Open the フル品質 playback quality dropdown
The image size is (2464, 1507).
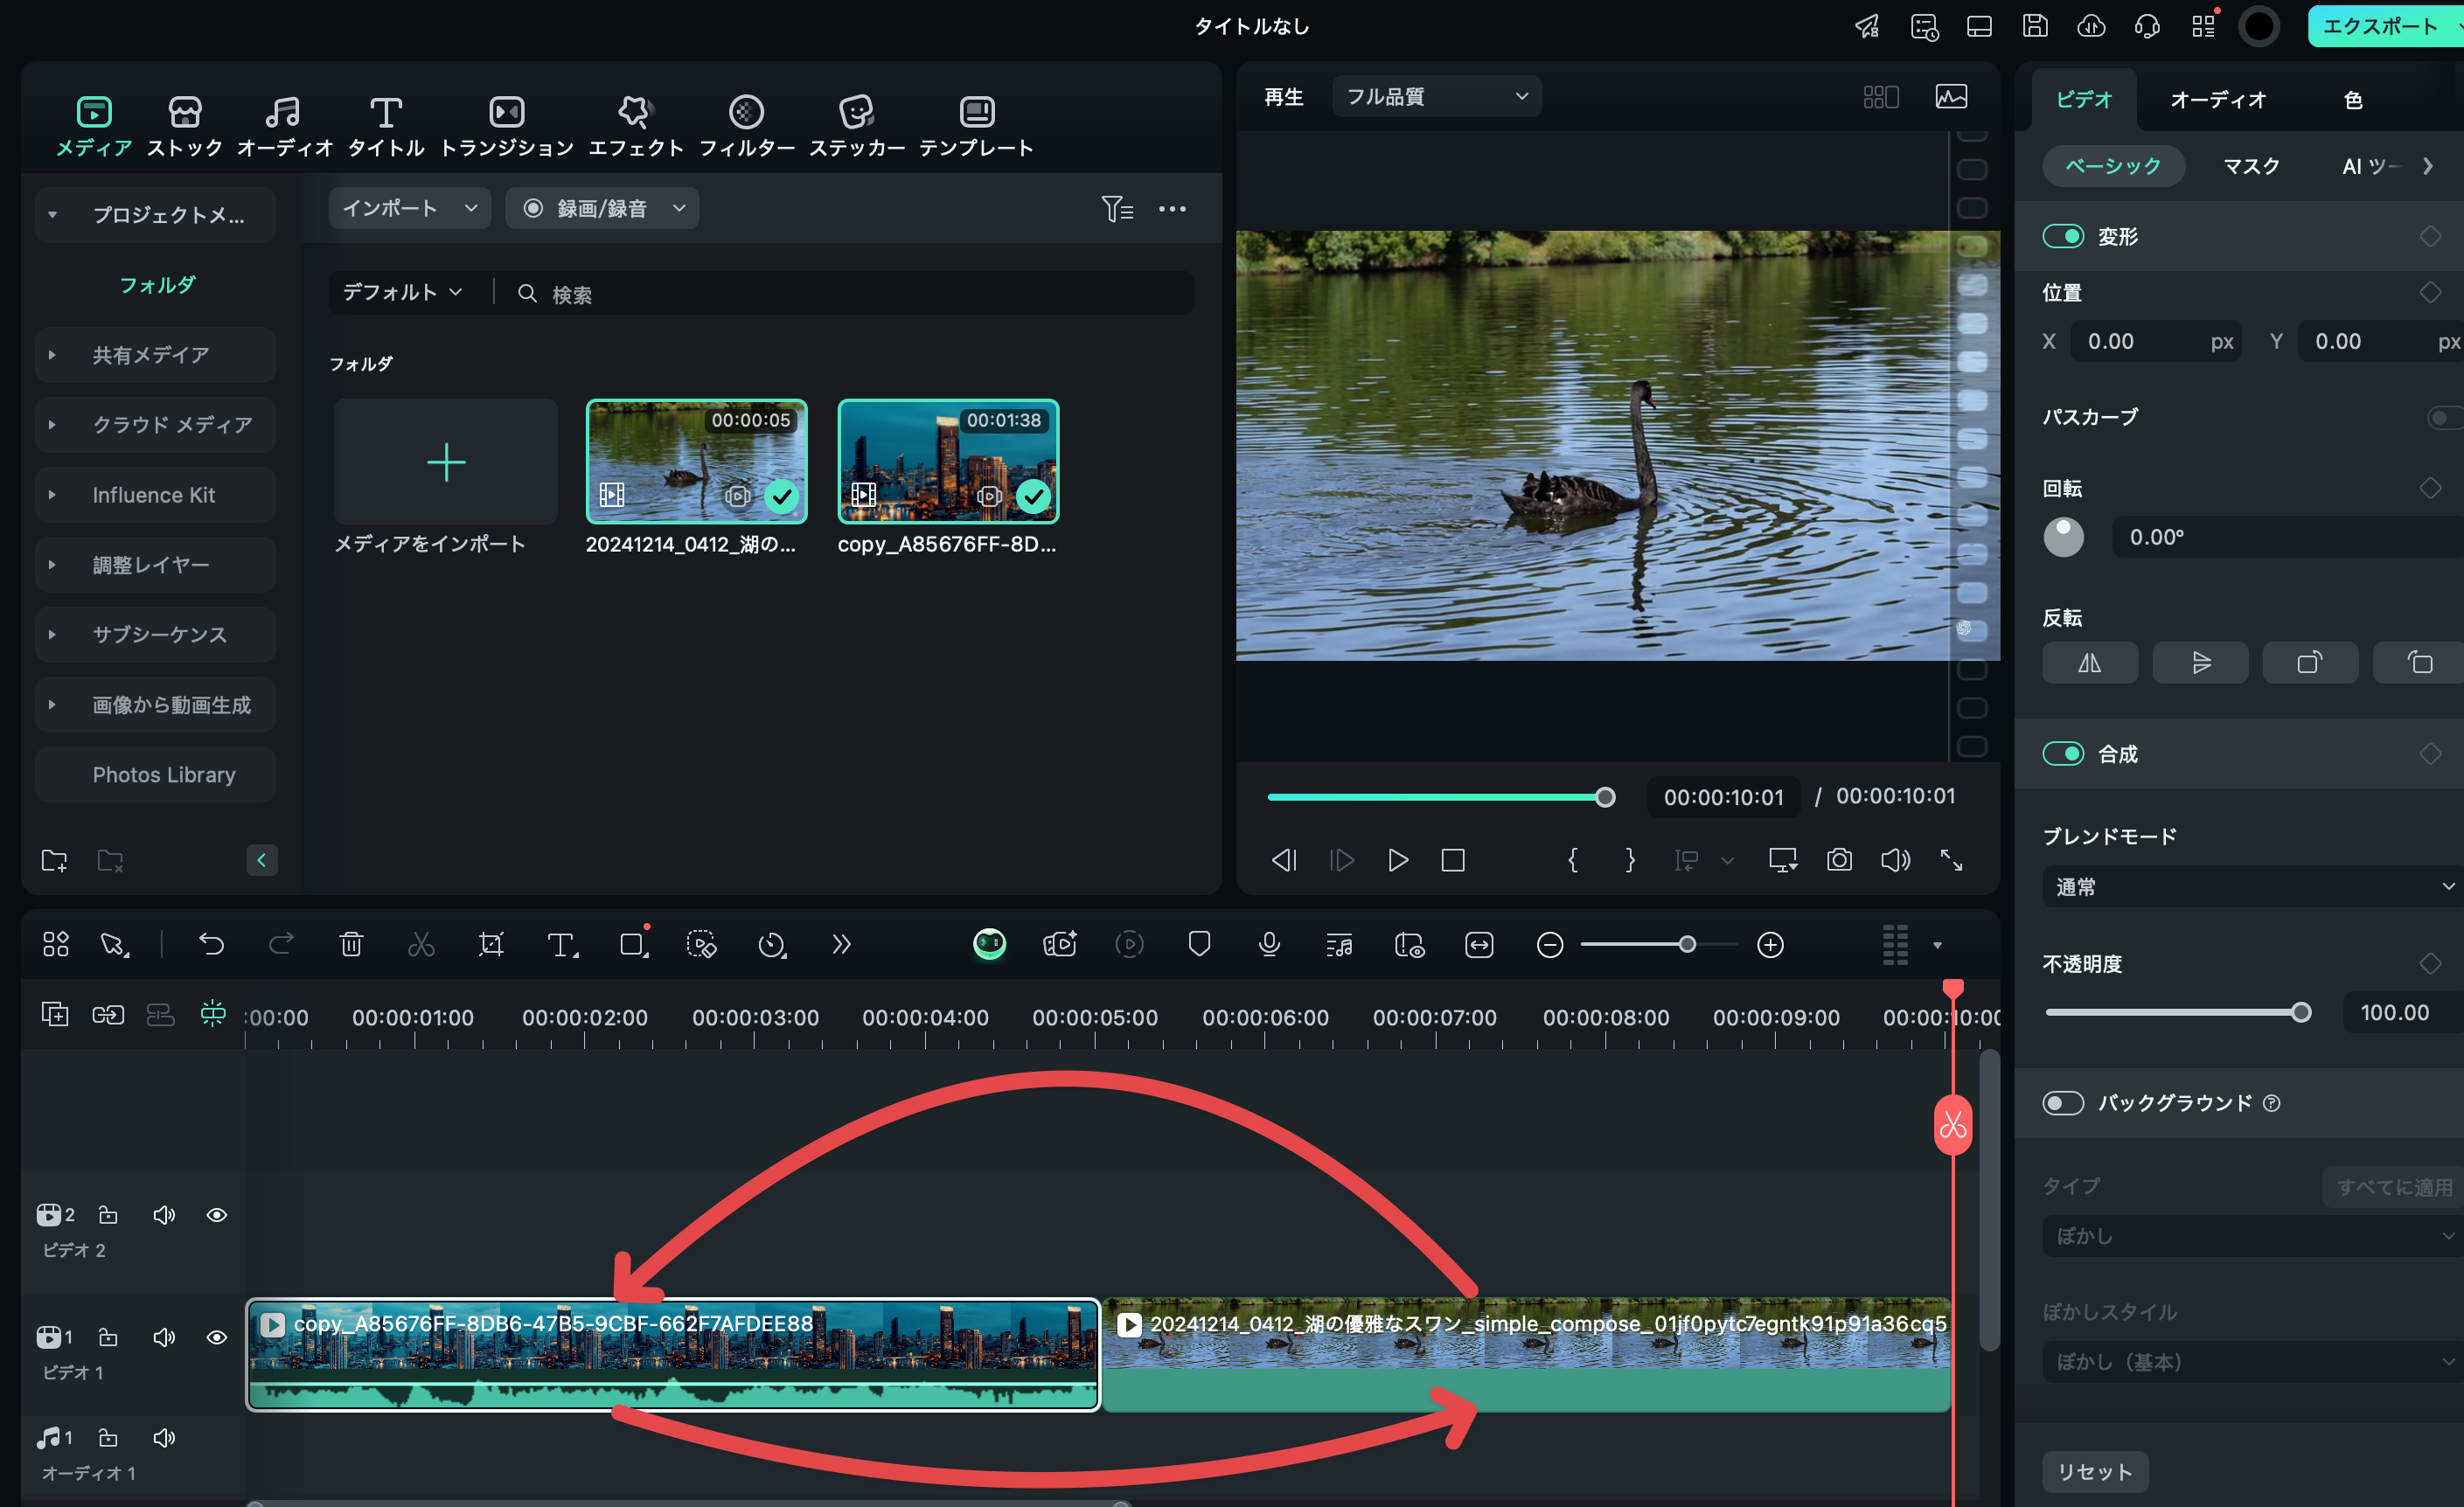click(x=1436, y=96)
